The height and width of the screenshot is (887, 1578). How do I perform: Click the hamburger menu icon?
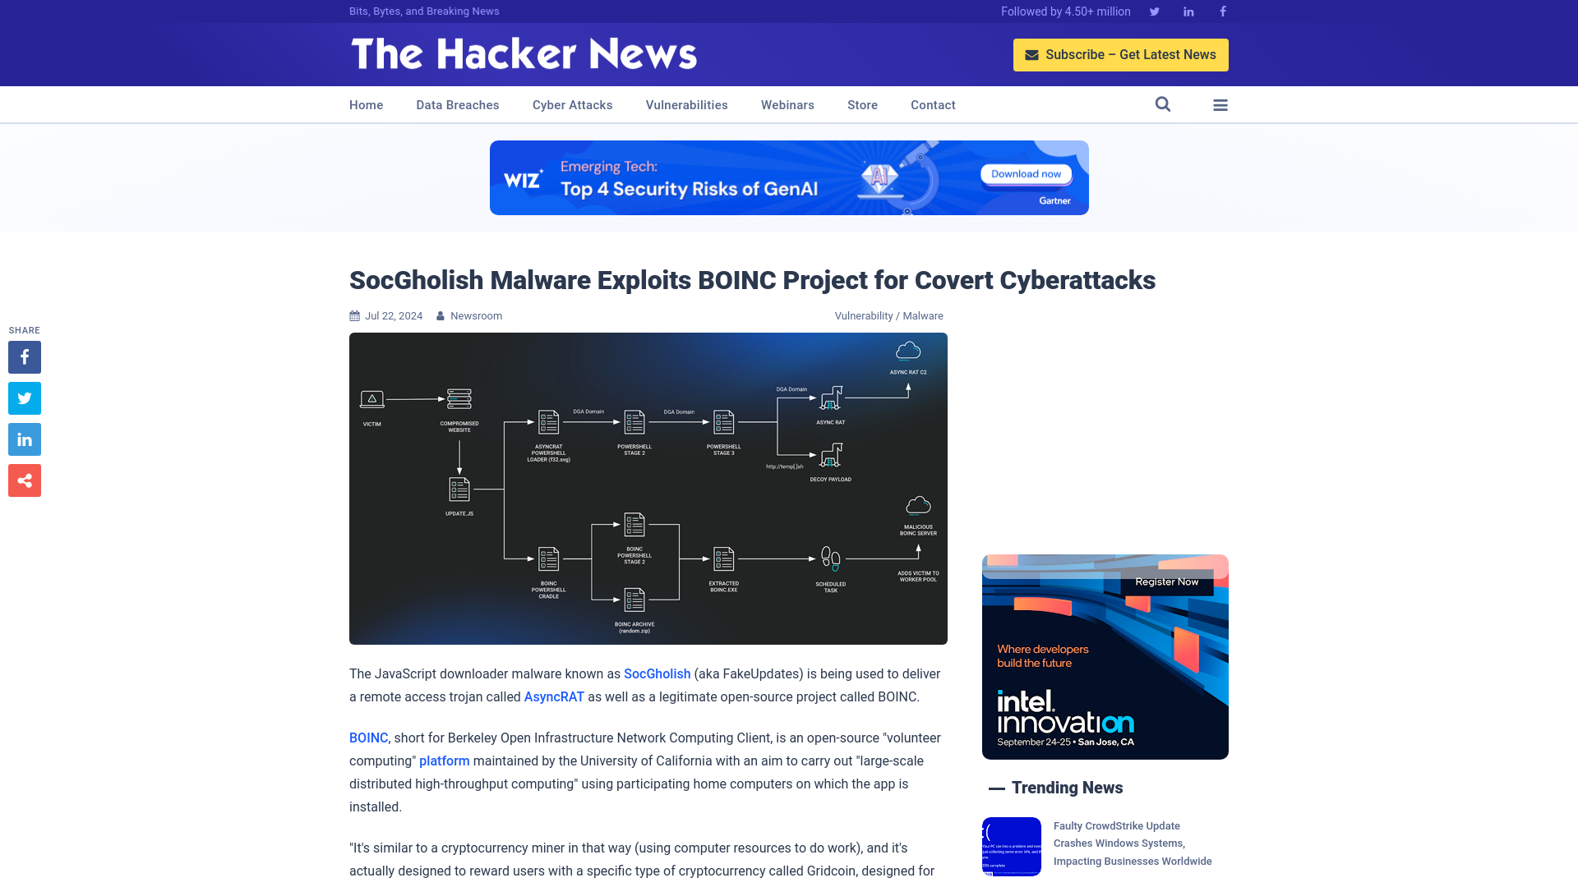pyautogui.click(x=1220, y=105)
